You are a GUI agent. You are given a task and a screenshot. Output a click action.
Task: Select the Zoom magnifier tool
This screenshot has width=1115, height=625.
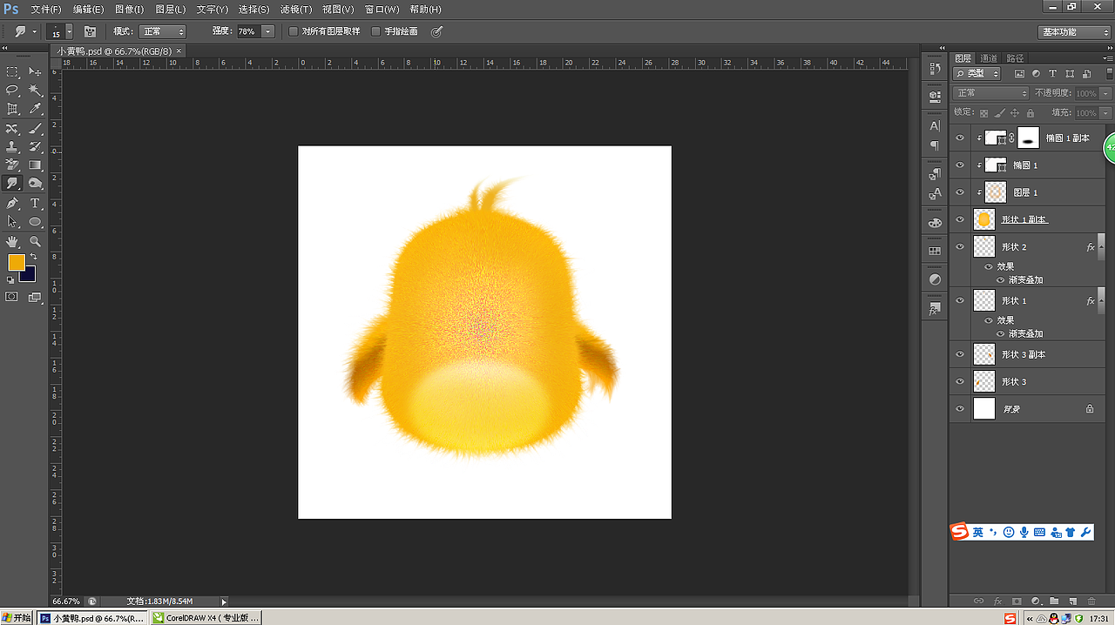35,241
